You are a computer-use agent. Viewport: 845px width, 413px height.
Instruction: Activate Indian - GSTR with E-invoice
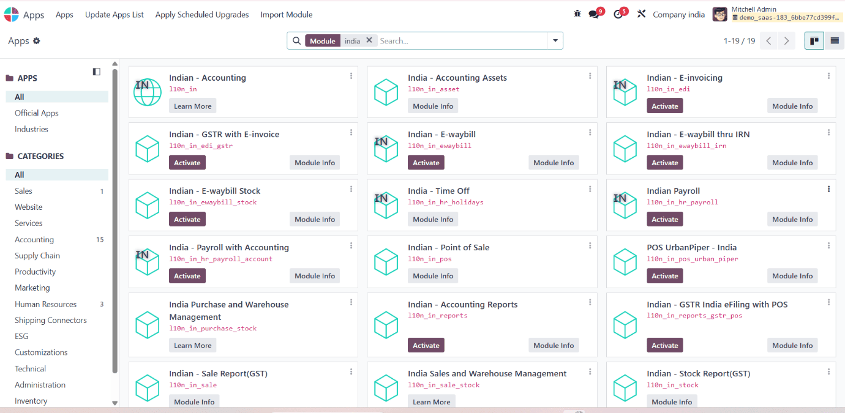[x=187, y=163]
